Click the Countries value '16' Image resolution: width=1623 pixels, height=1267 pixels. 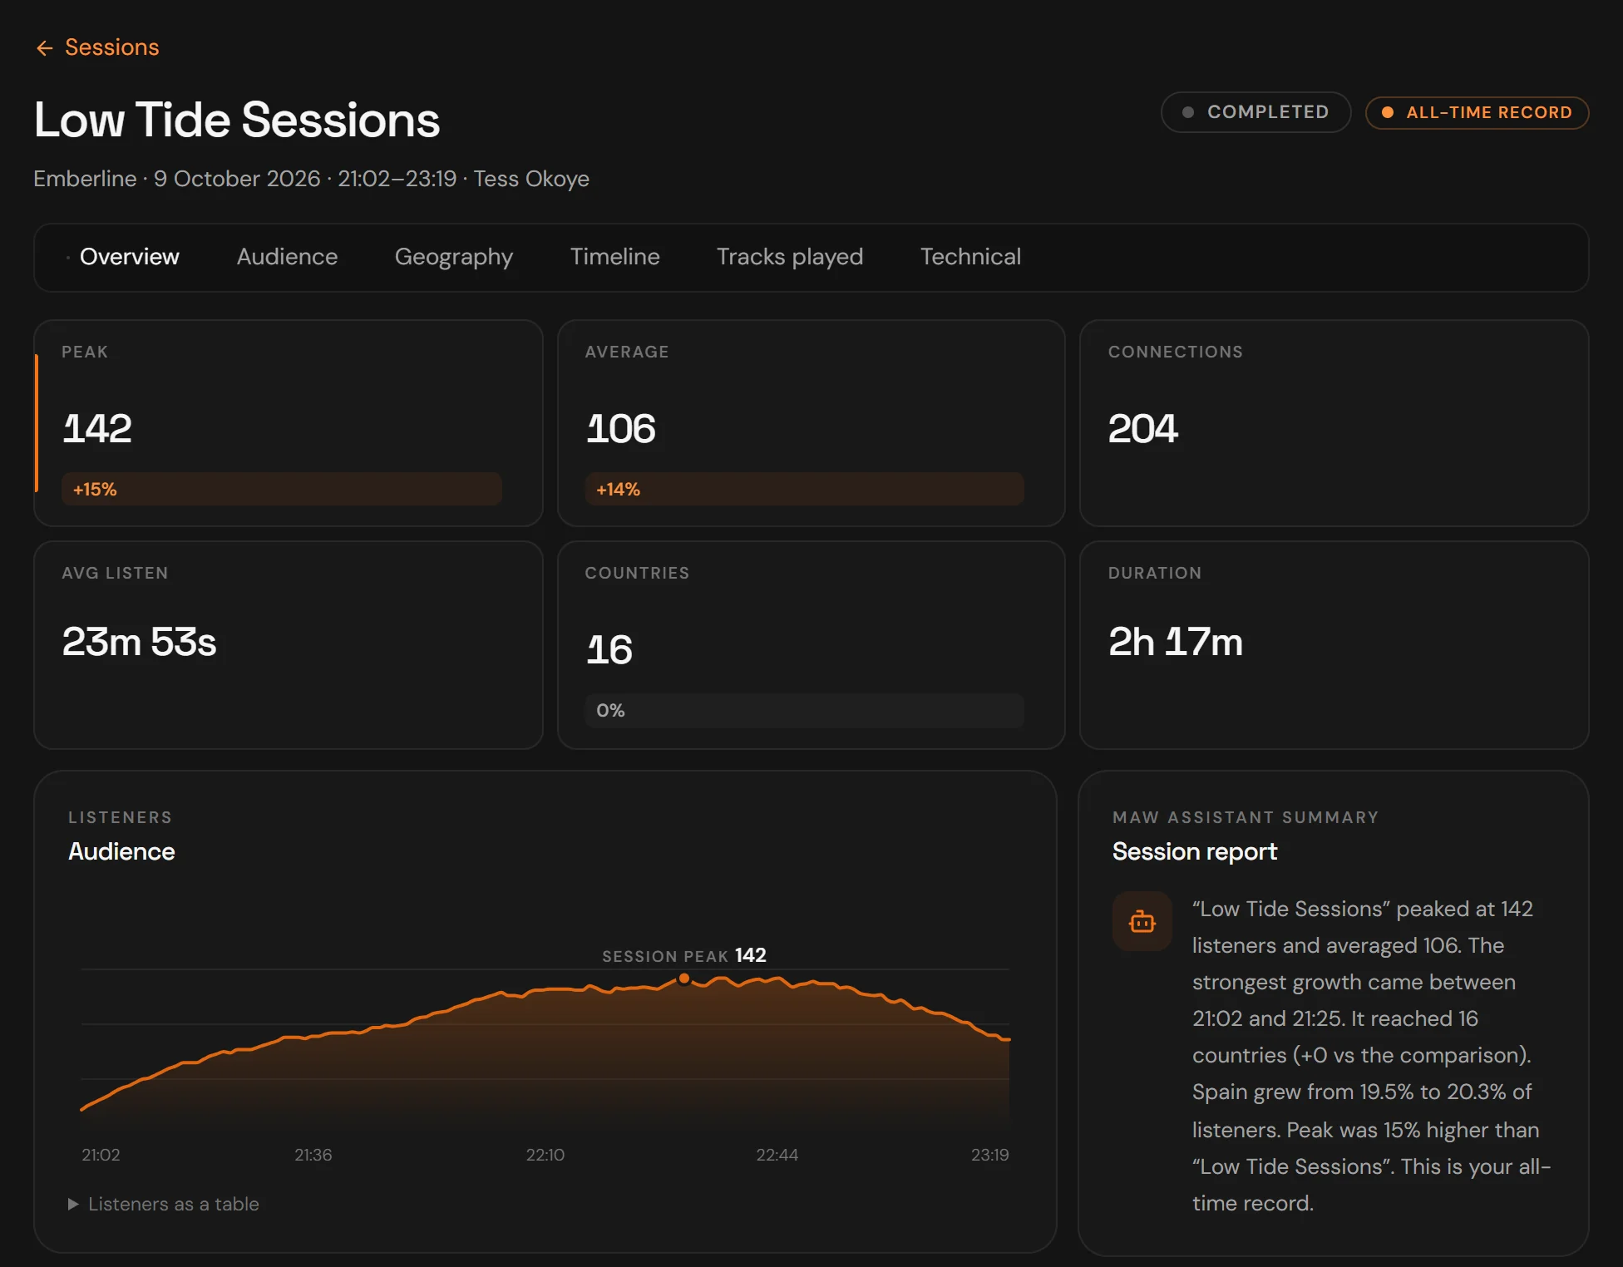tap(609, 649)
